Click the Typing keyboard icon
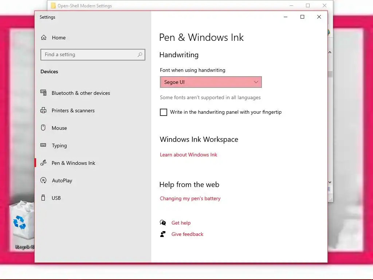 click(43, 145)
